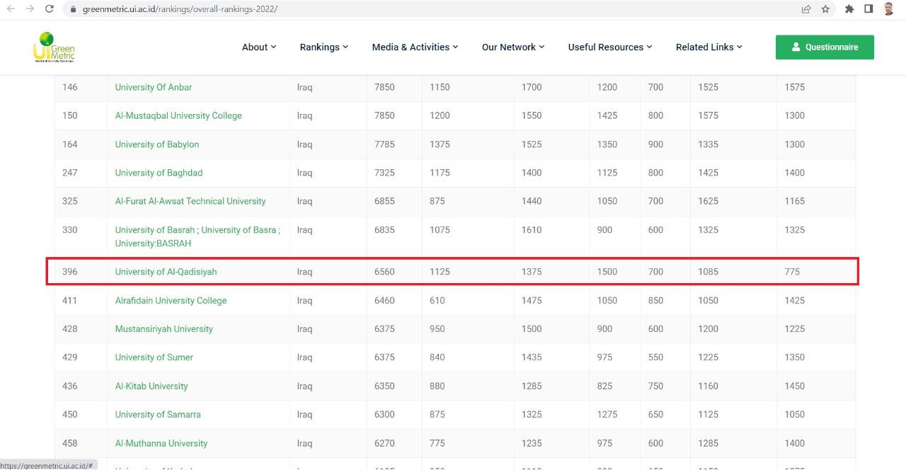The image size is (906, 470).
Task: Open the Media & Activities dropdown
Action: click(x=415, y=47)
